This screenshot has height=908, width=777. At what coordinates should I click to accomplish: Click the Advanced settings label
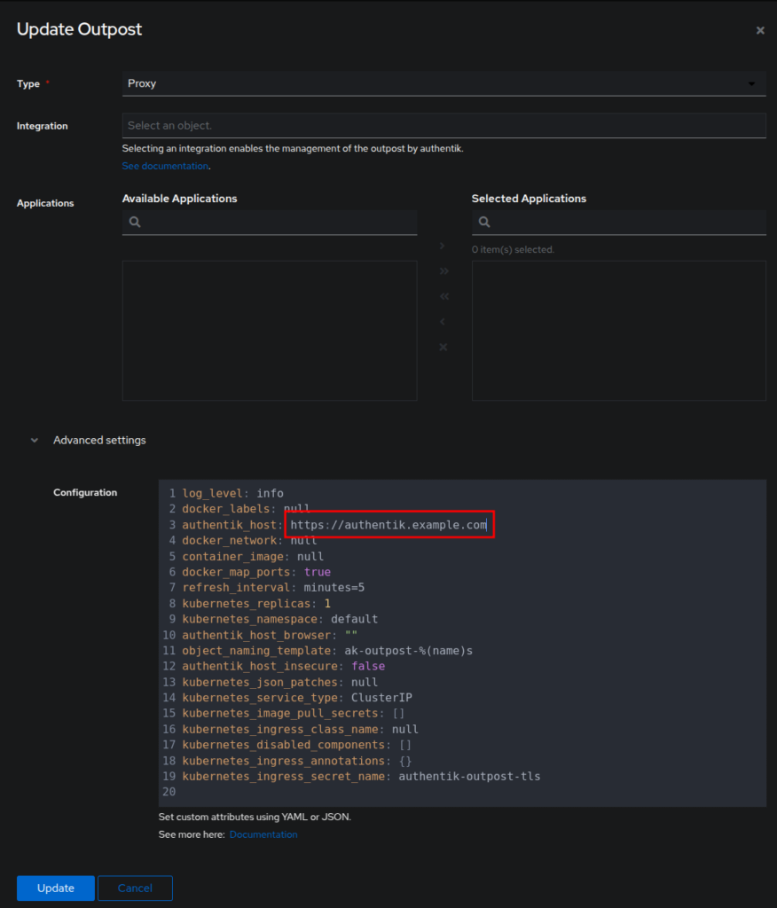99,440
